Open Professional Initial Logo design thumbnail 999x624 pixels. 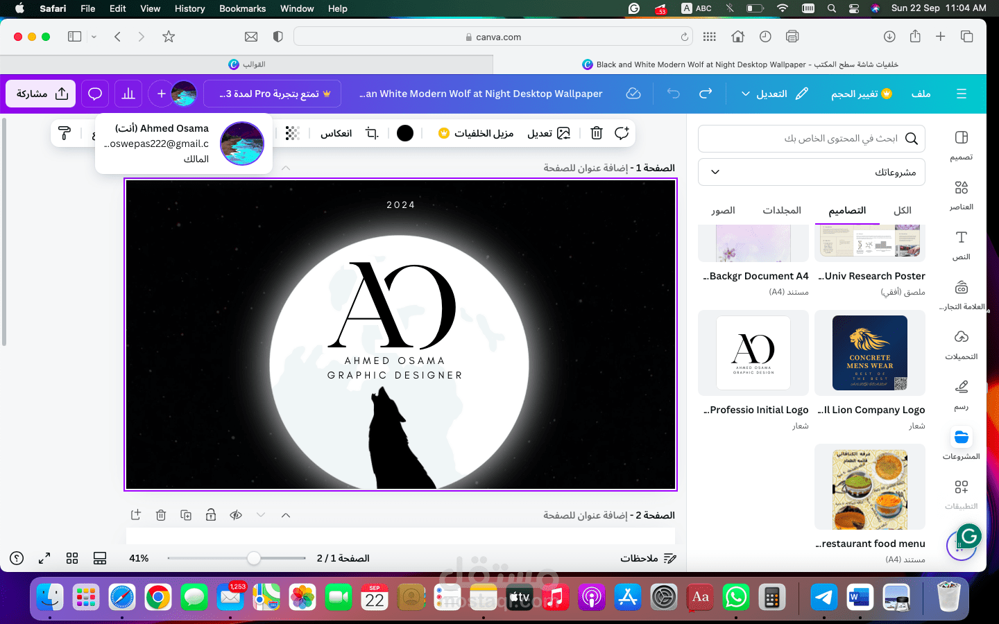click(x=753, y=353)
